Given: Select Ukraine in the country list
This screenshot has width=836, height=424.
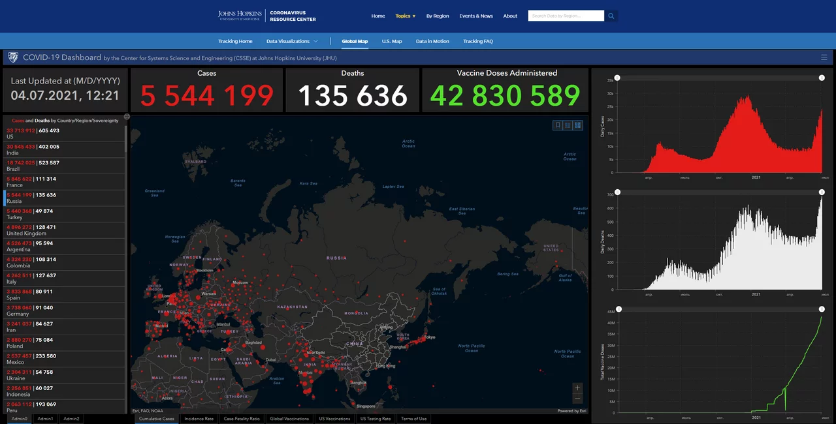Looking at the screenshot, I should point(63,375).
